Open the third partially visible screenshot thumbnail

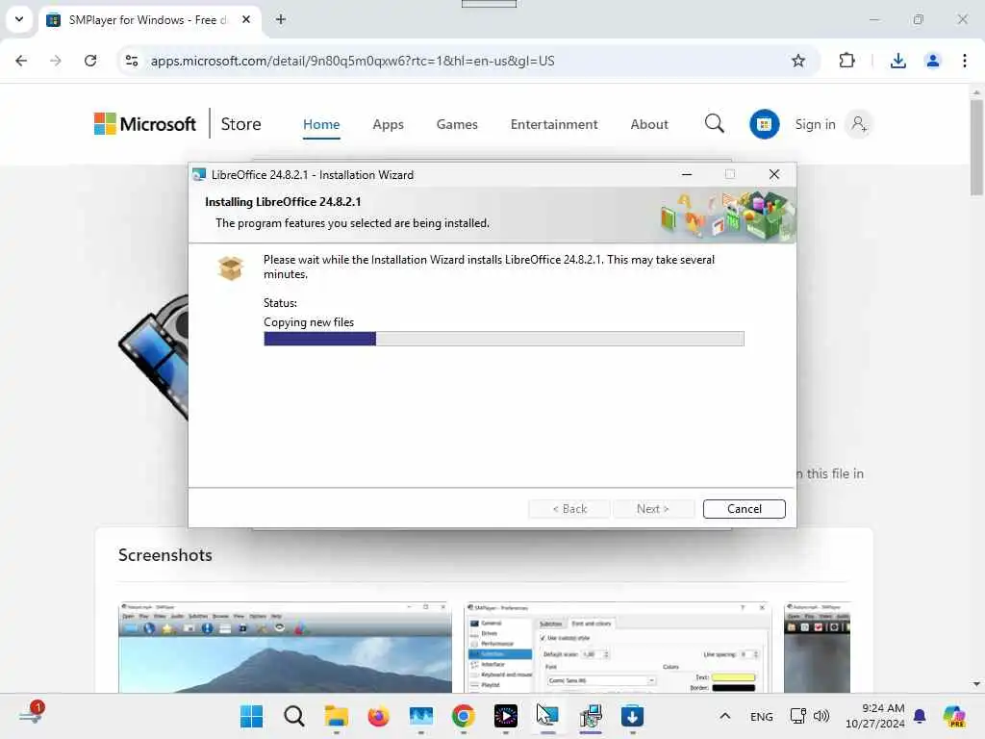818,648
